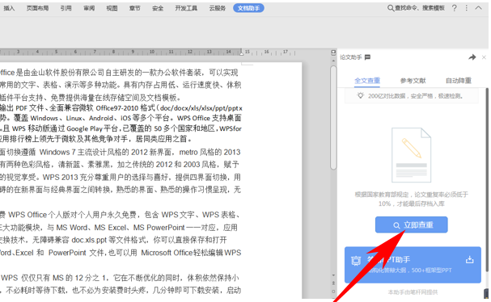
Task: Toggle the ruler button above the document scrollbar
Action: click(x=333, y=52)
